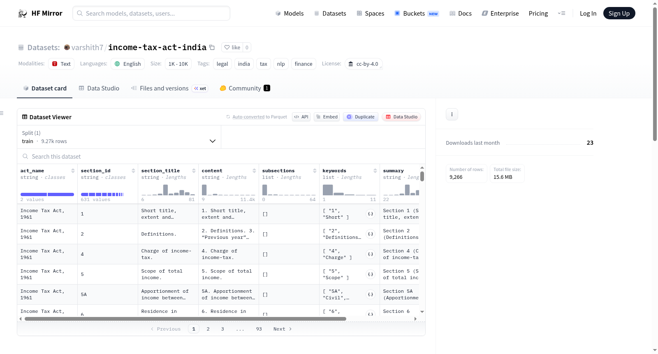Filter by the tax tag
Viewport: 658px width, 354px height.
264,64
